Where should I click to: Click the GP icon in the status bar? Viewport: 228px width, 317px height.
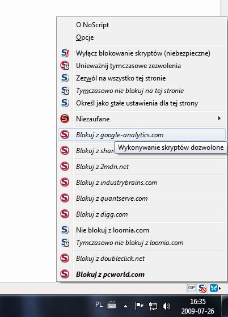[x=191, y=288]
